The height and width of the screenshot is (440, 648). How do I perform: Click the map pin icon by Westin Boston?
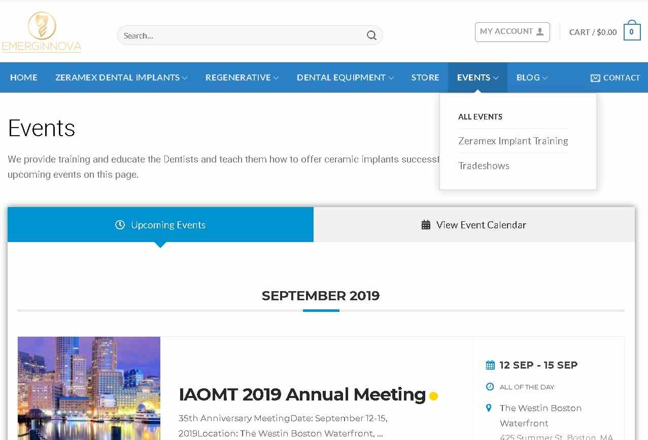pyautogui.click(x=489, y=408)
